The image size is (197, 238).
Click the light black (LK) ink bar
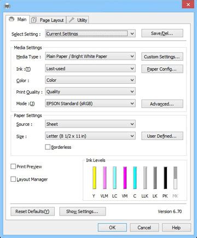[155, 178]
